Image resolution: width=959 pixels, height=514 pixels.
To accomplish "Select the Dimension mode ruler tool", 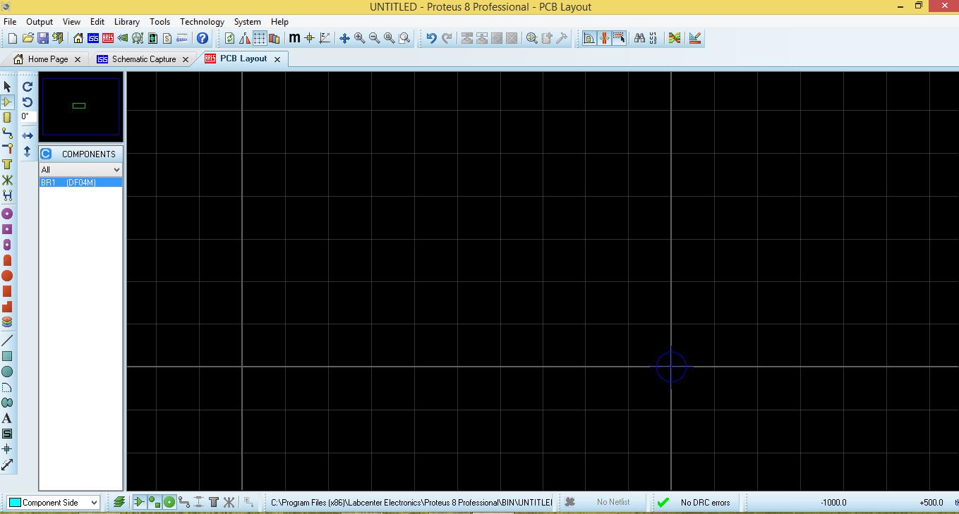I will point(7,465).
